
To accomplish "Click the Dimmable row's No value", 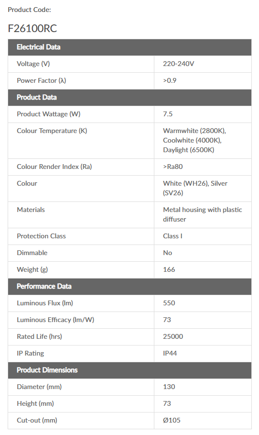I will (167, 253).
